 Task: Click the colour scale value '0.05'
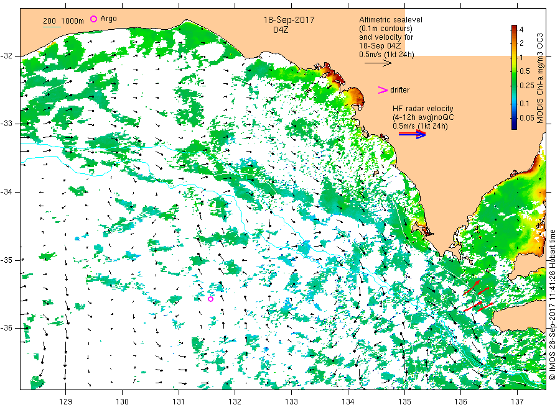coord(527,117)
